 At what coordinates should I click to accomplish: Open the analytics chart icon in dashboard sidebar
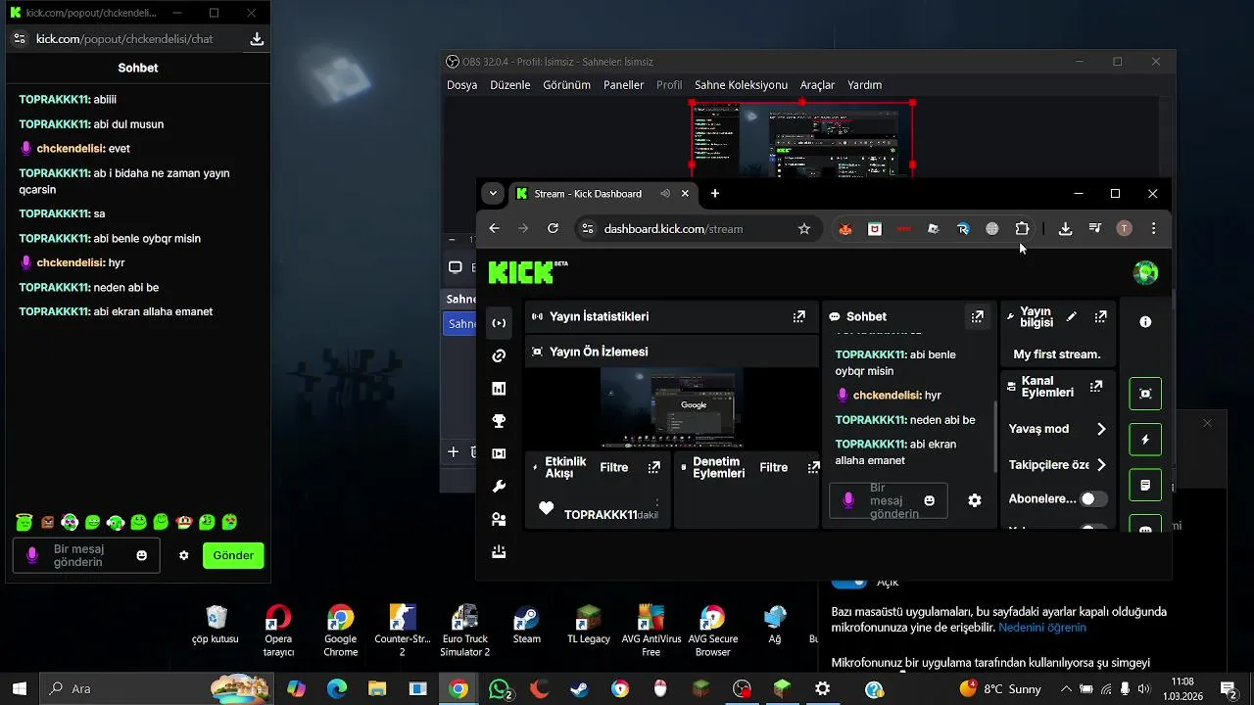point(499,389)
